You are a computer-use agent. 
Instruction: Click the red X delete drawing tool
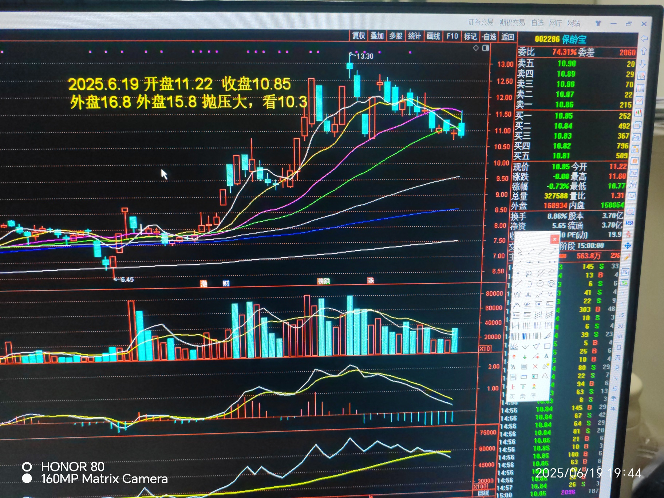coord(535,367)
